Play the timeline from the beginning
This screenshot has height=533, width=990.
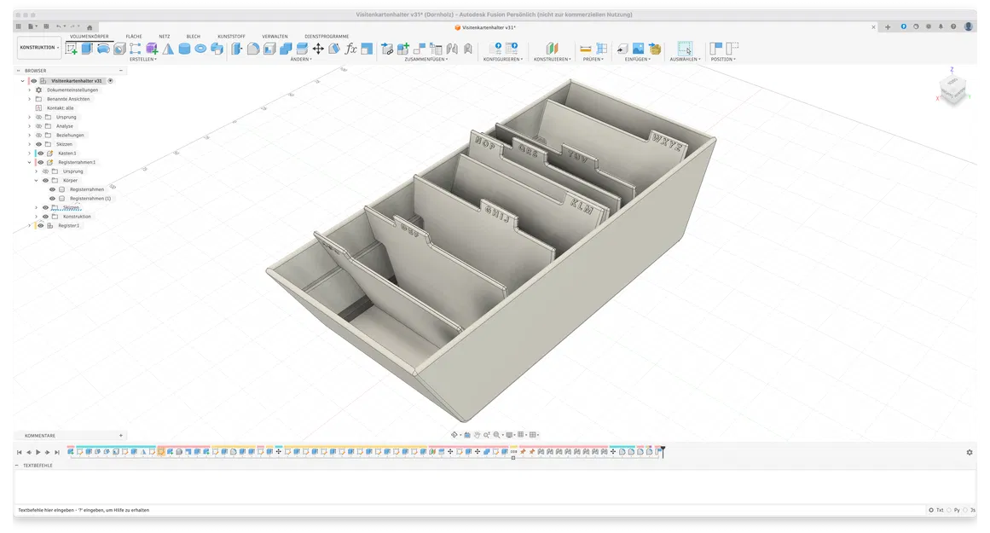[x=38, y=452]
